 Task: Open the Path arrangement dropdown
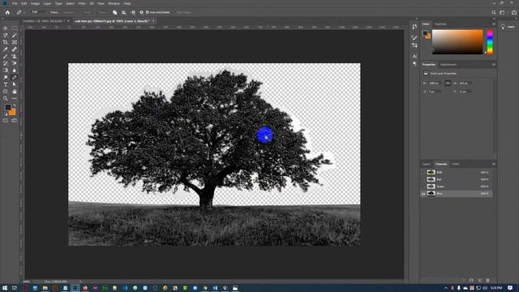point(133,12)
